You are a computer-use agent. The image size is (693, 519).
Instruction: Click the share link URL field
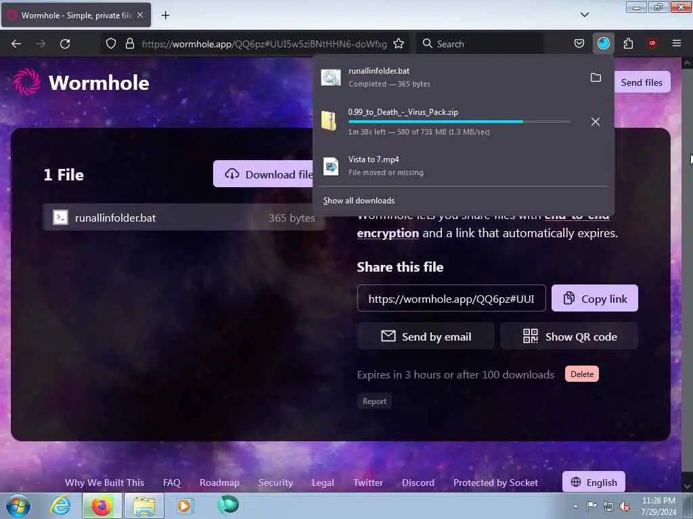pyautogui.click(x=451, y=298)
